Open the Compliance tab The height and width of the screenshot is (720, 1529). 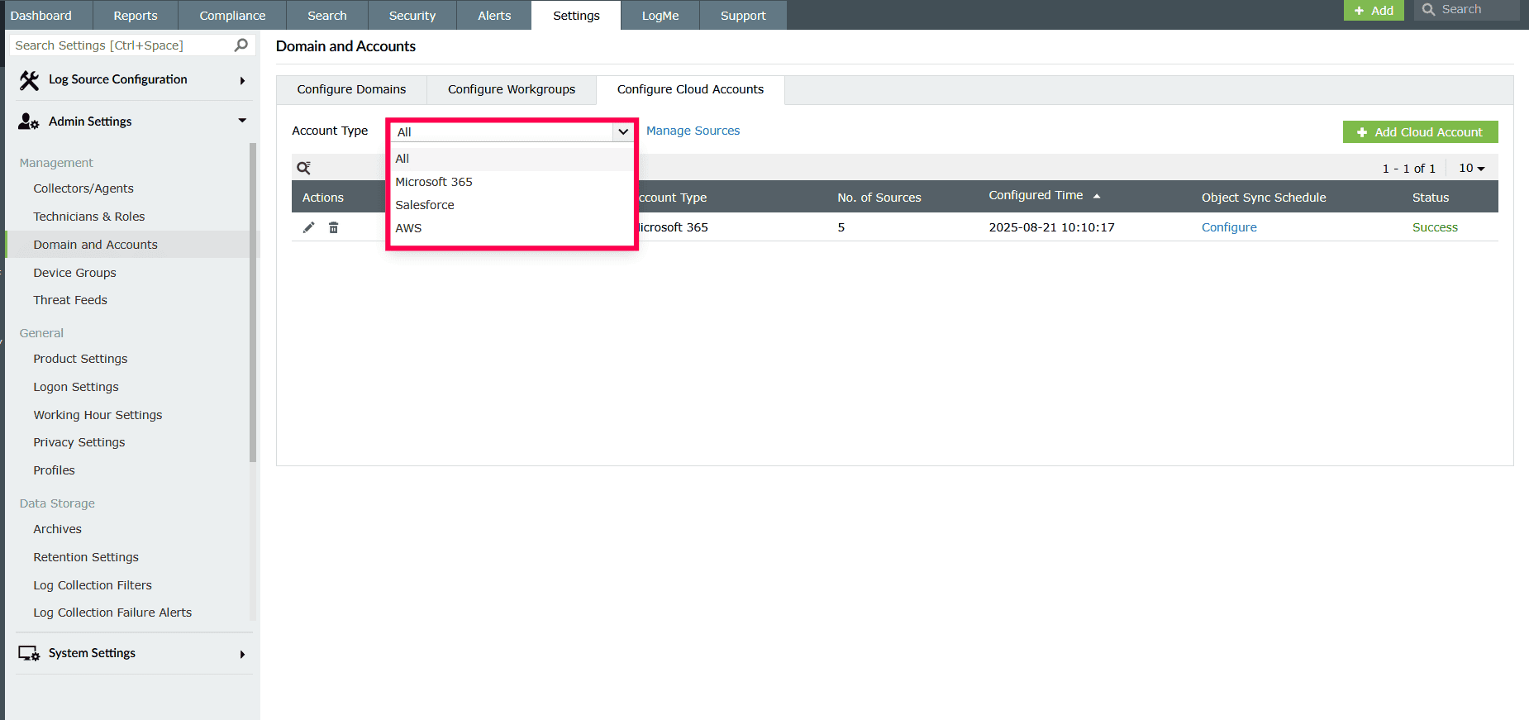(x=233, y=16)
